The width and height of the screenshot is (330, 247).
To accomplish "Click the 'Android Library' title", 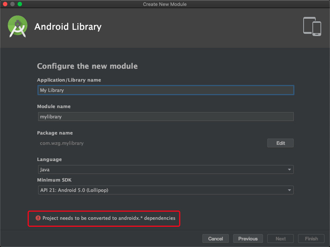I will (x=68, y=27).
